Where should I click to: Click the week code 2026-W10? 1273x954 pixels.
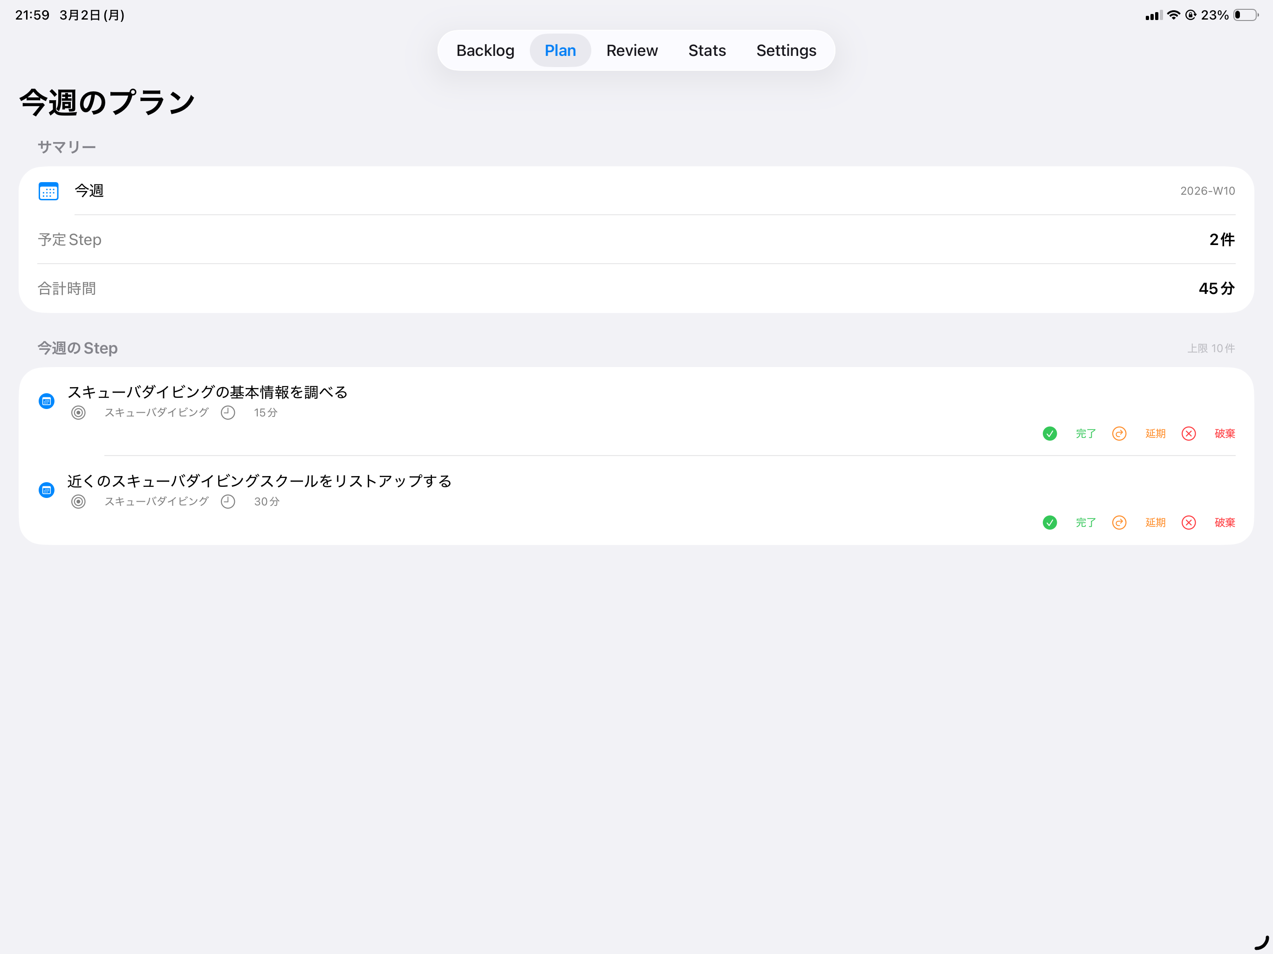coord(1207,191)
